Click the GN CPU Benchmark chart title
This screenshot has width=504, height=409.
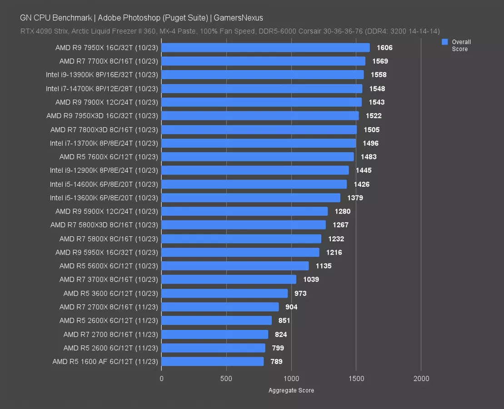(141, 18)
